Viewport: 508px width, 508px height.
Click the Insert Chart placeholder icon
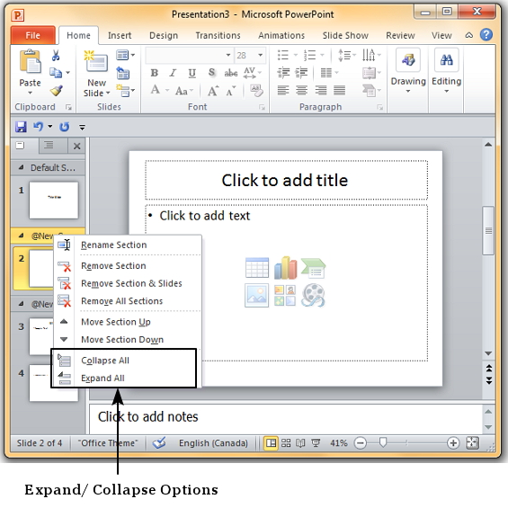point(285,268)
